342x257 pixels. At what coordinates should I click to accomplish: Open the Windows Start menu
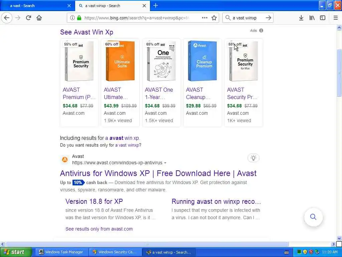[16, 252]
